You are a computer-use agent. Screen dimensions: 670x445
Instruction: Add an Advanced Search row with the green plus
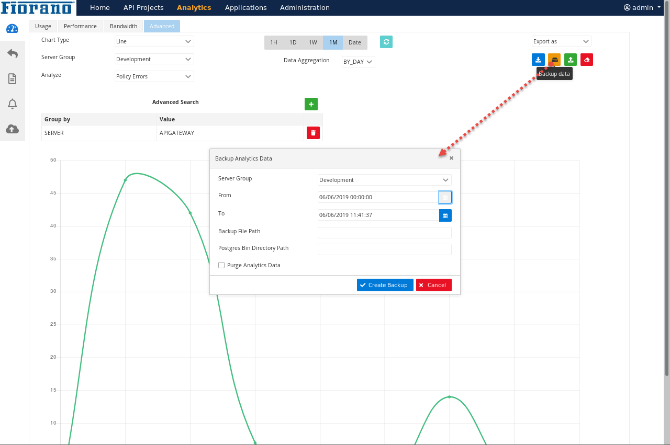coord(311,104)
